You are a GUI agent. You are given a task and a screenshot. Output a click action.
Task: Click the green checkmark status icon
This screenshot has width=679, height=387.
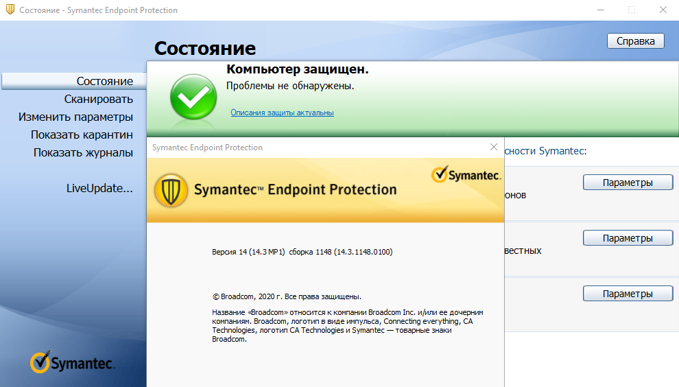(x=193, y=97)
